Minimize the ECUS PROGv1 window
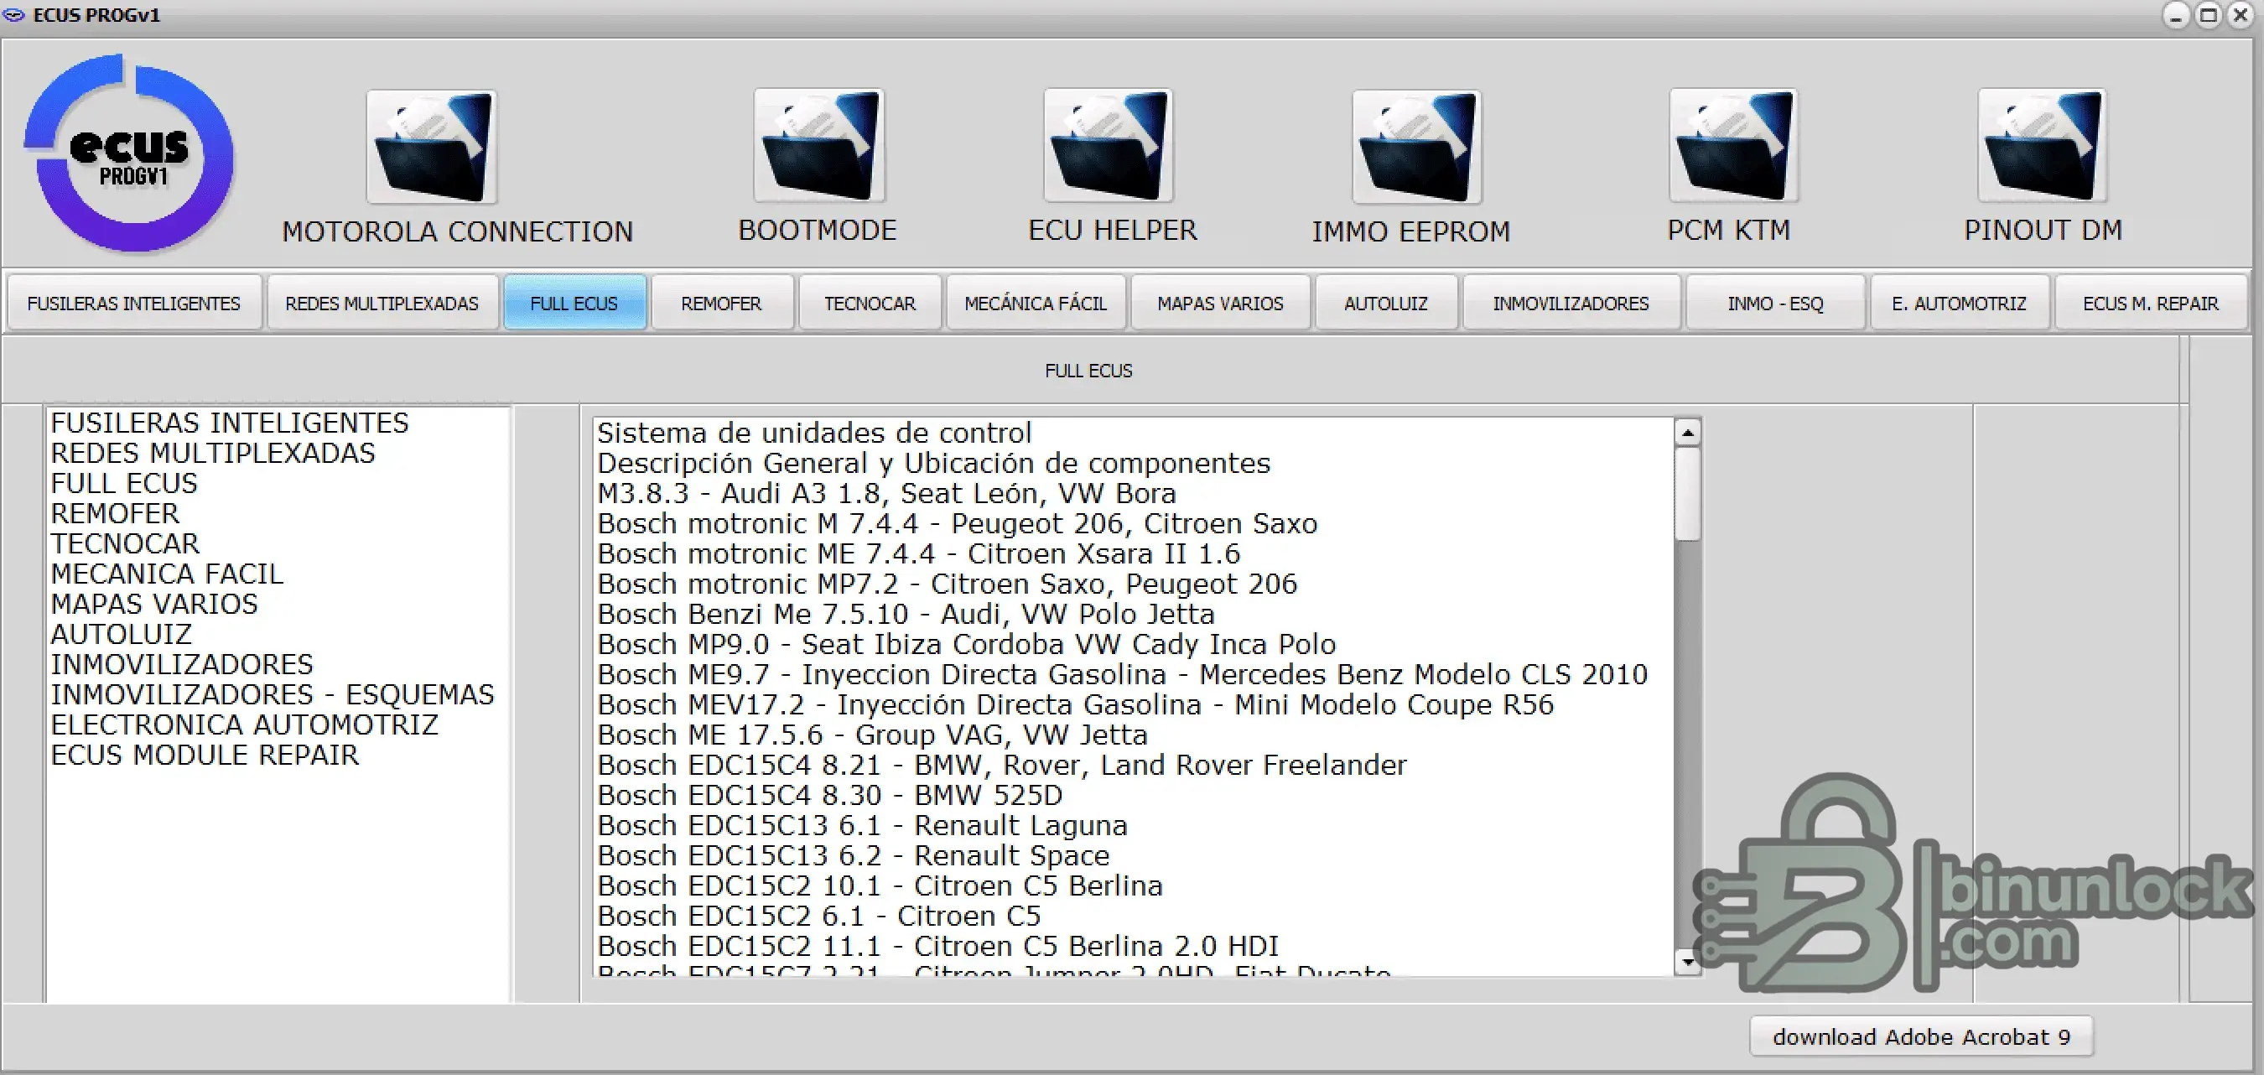Screen dimensions: 2264x1075 pyautogui.click(x=2176, y=16)
